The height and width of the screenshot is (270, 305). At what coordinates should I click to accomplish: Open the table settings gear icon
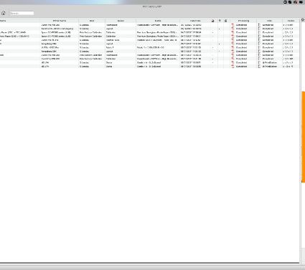click(303, 20)
